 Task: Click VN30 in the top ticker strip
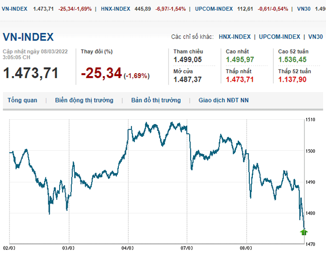pyautogui.click(x=304, y=9)
